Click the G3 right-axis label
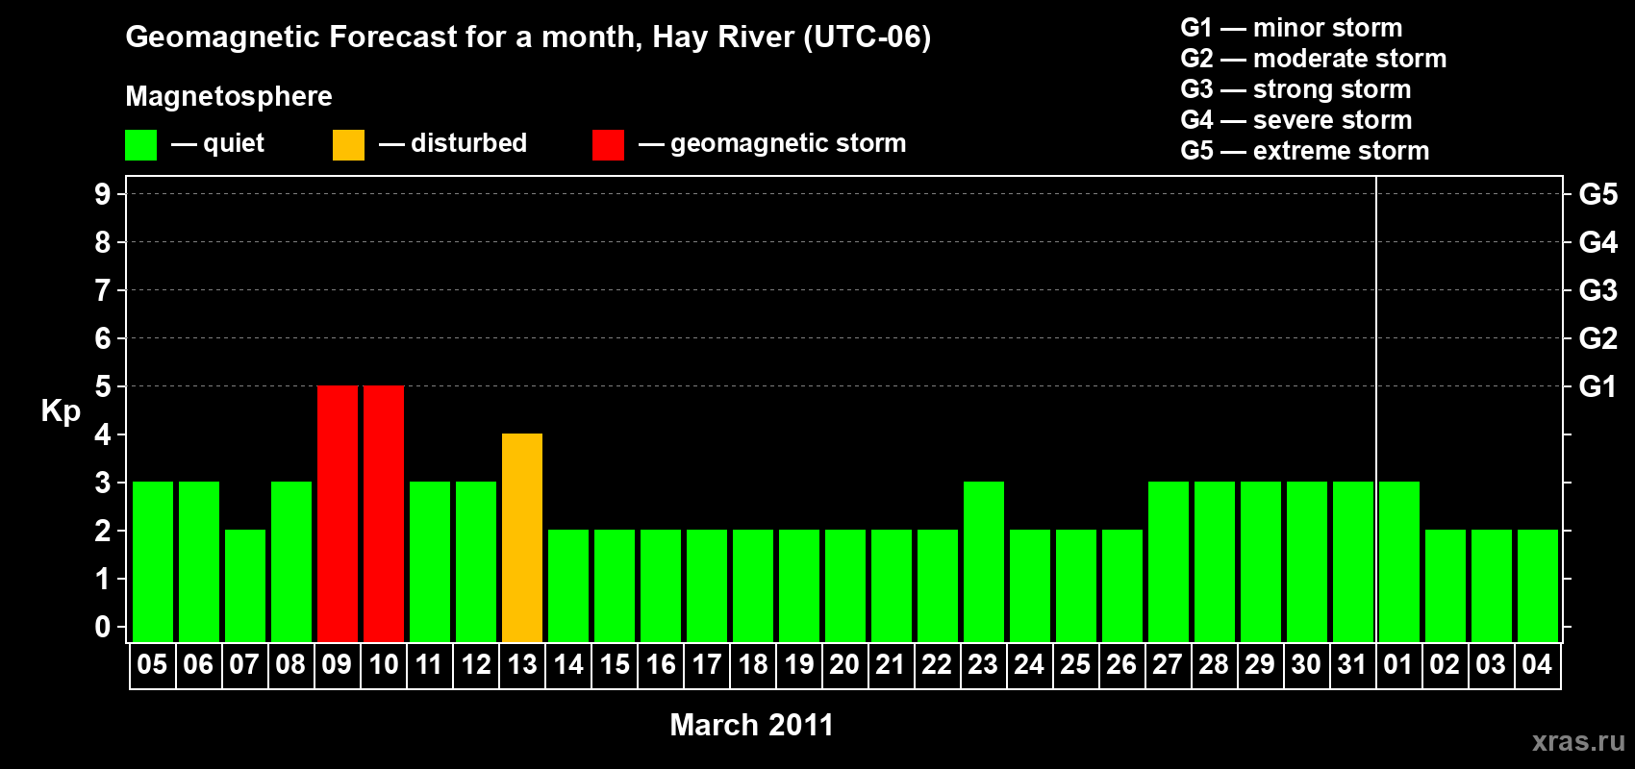Viewport: 1635px width, 769px height. [1598, 290]
